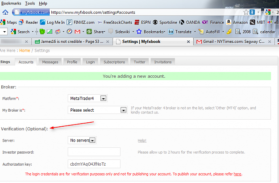The image size is (279, 183).
Task: Expand the My Broker Please select dropdown
Action: coord(97,110)
